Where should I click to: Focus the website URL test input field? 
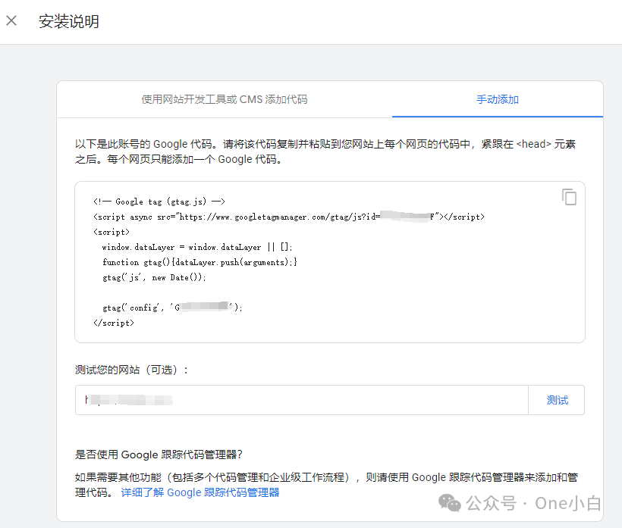tap(302, 400)
